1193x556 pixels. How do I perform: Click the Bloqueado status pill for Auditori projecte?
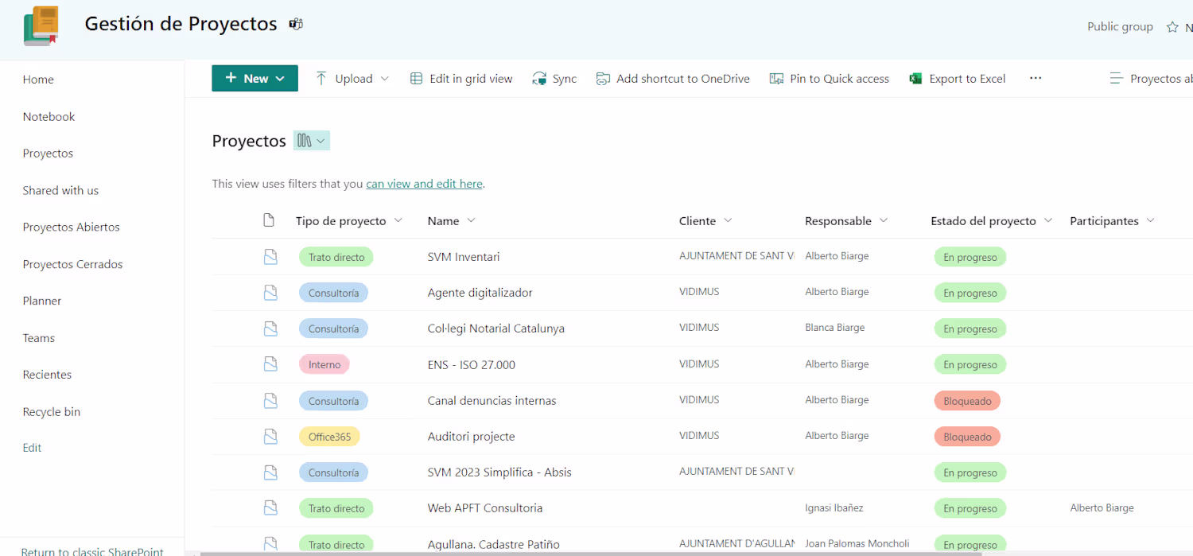click(967, 437)
